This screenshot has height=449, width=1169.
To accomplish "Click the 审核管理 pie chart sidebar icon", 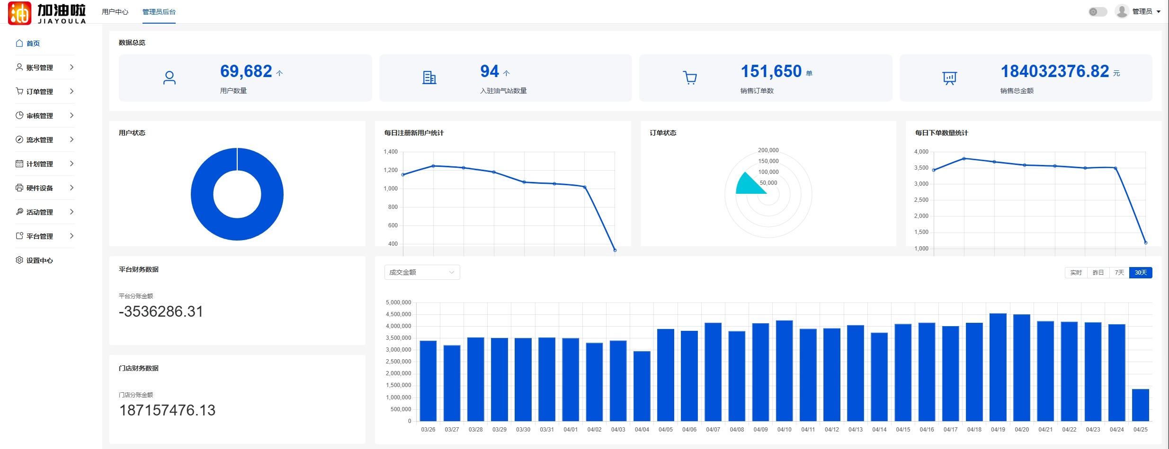I will [19, 115].
